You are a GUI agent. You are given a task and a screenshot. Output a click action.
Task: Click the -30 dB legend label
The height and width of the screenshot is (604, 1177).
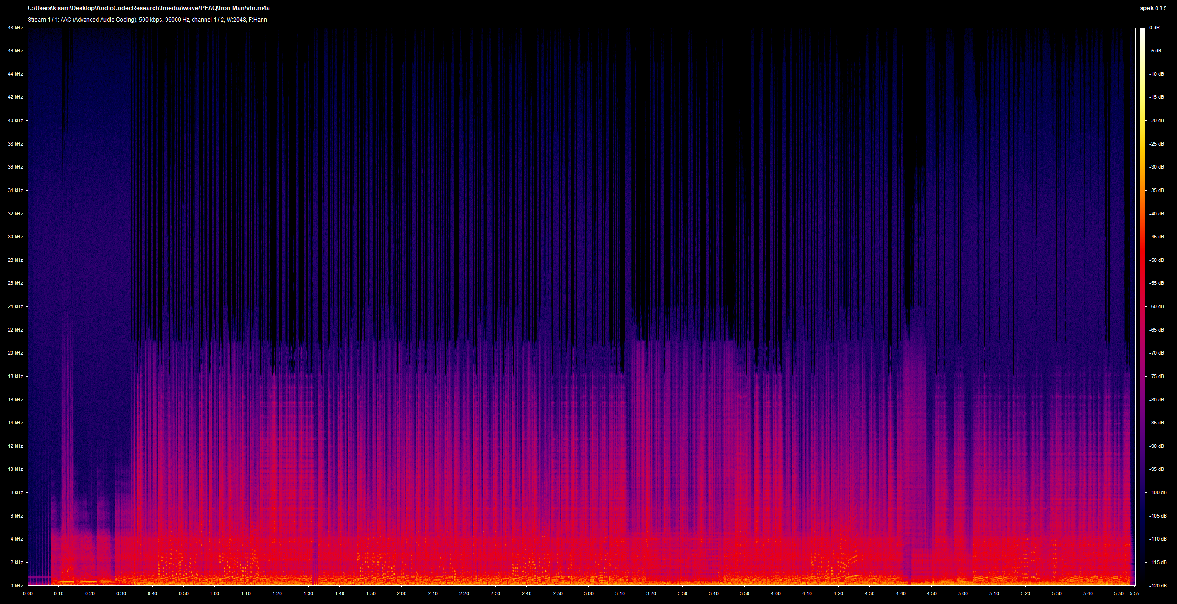[1156, 167]
